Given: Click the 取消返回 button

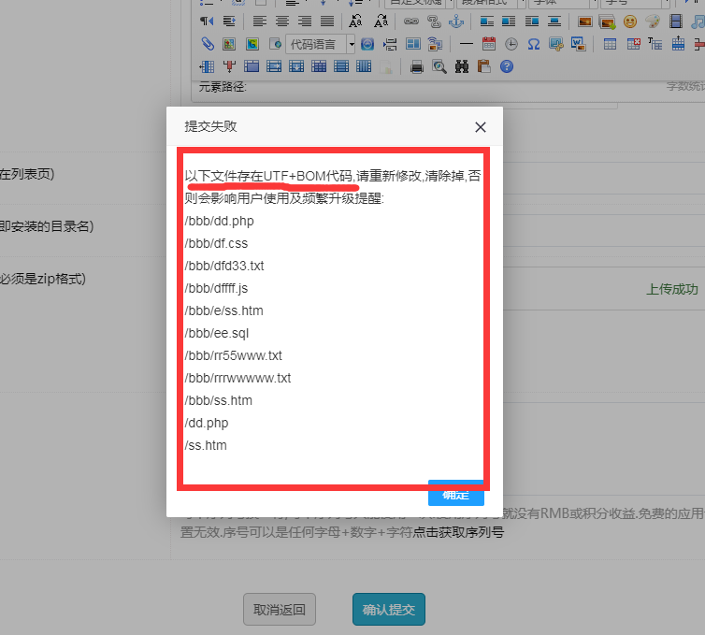Looking at the screenshot, I should pyautogui.click(x=280, y=609).
